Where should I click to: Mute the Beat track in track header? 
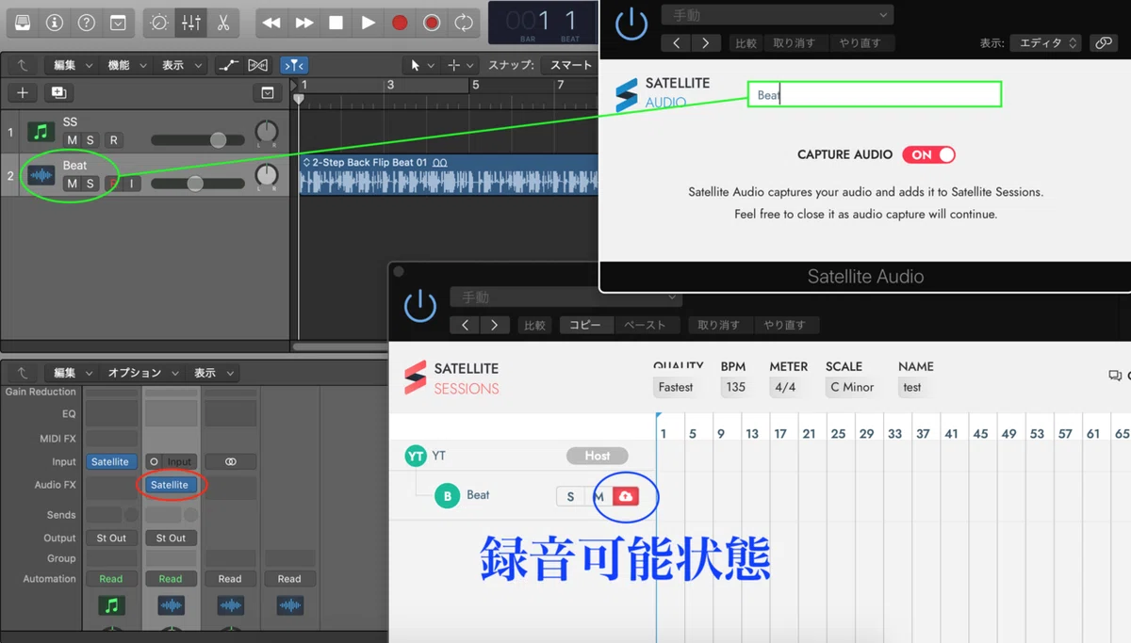[73, 184]
